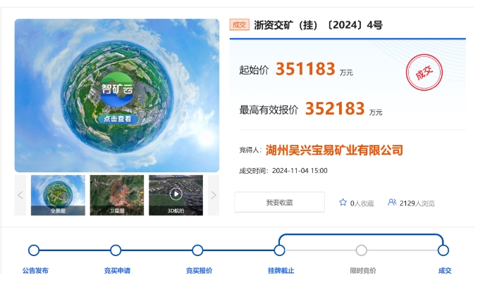
Task: Click the star icon beside 0人收藏
Action: (343, 203)
